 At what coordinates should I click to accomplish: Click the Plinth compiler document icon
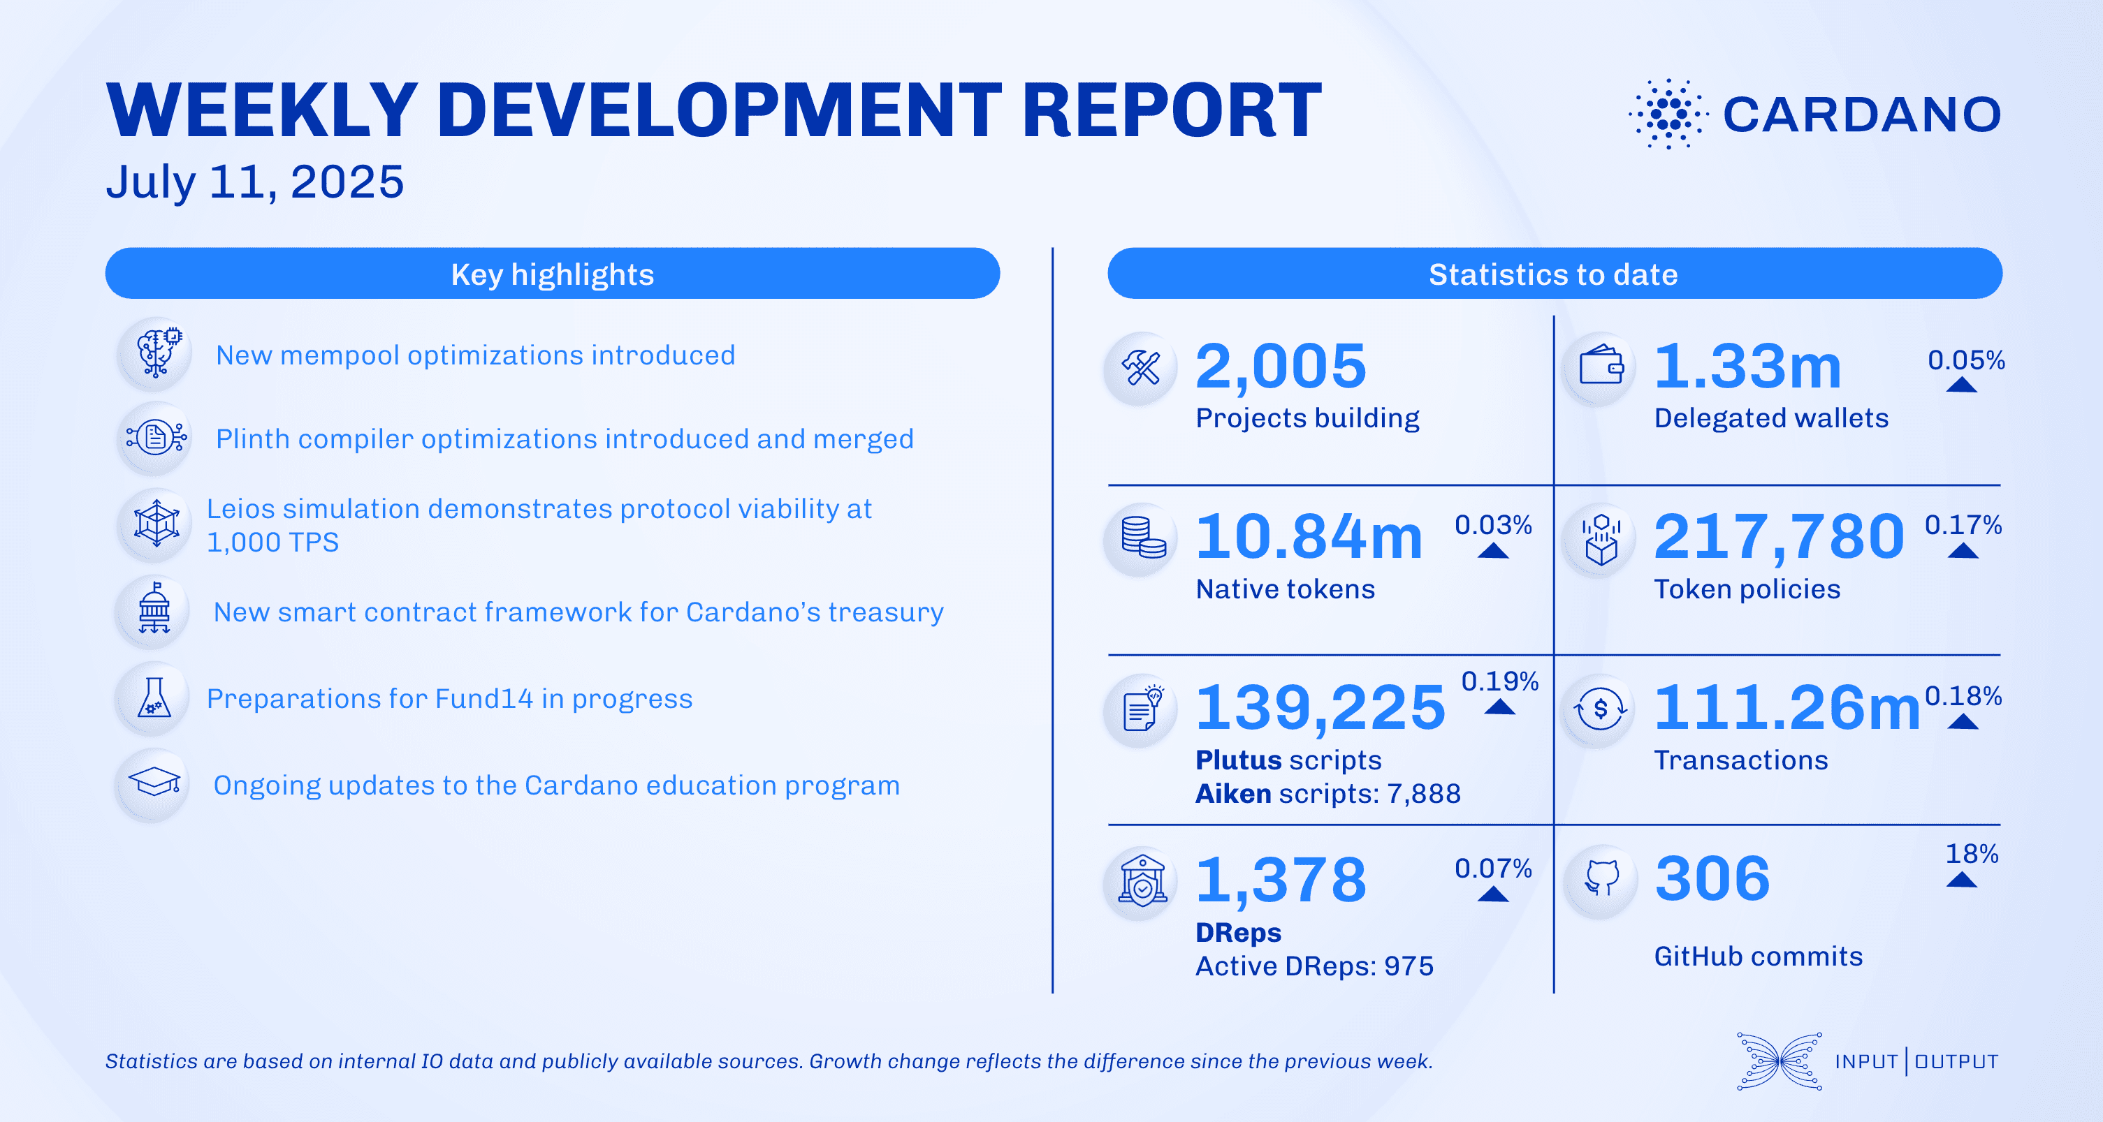(x=155, y=438)
